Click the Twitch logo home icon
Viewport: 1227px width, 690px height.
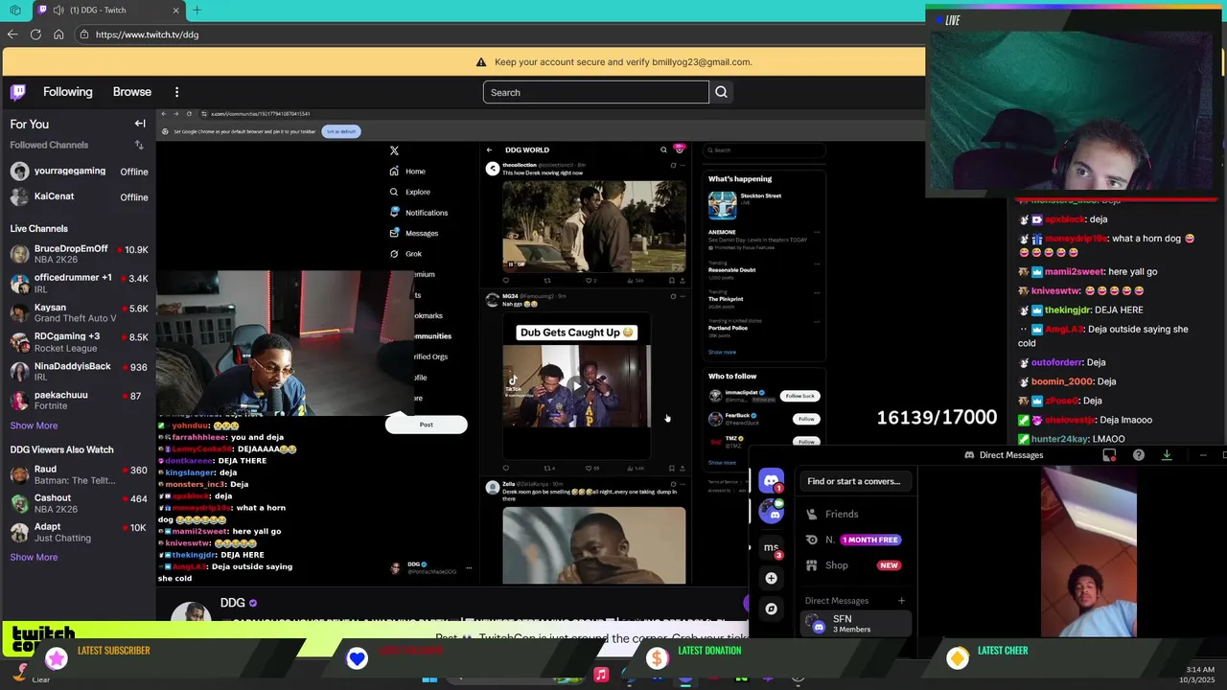click(18, 92)
